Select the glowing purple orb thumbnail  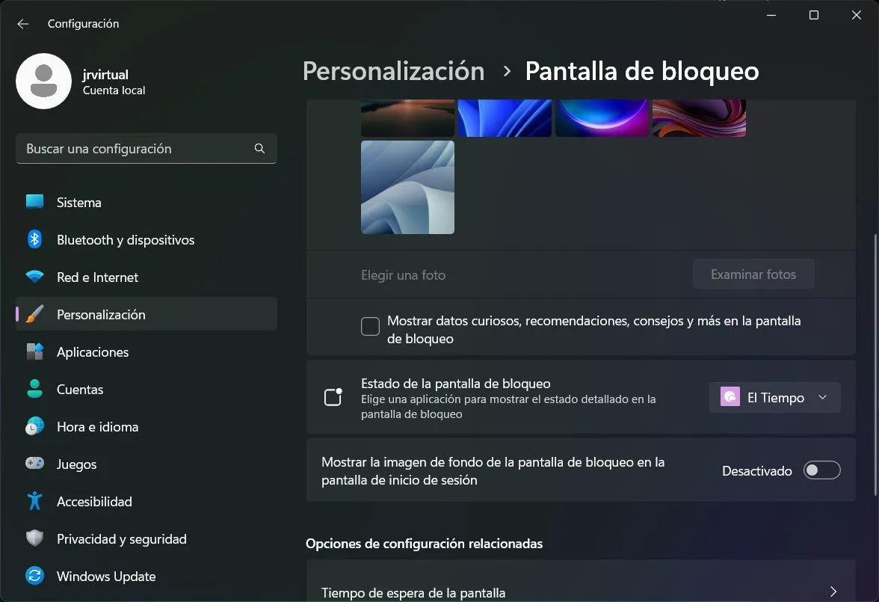point(602,118)
